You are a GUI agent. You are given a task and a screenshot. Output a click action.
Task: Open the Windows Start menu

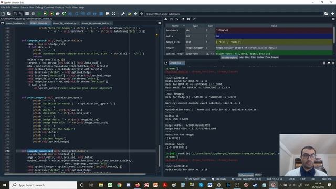[5, 185]
